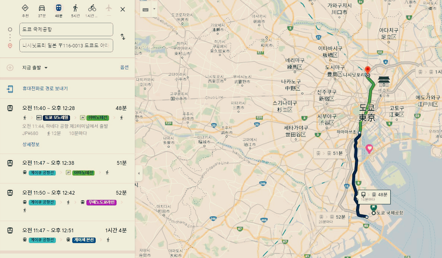Add a destination with the plus icon
The width and height of the screenshot is (442, 258).
point(10,68)
